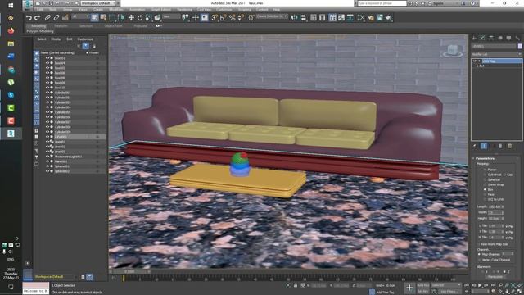Toggle Angle Snap
The height and width of the screenshot is (295, 524).
224,18
